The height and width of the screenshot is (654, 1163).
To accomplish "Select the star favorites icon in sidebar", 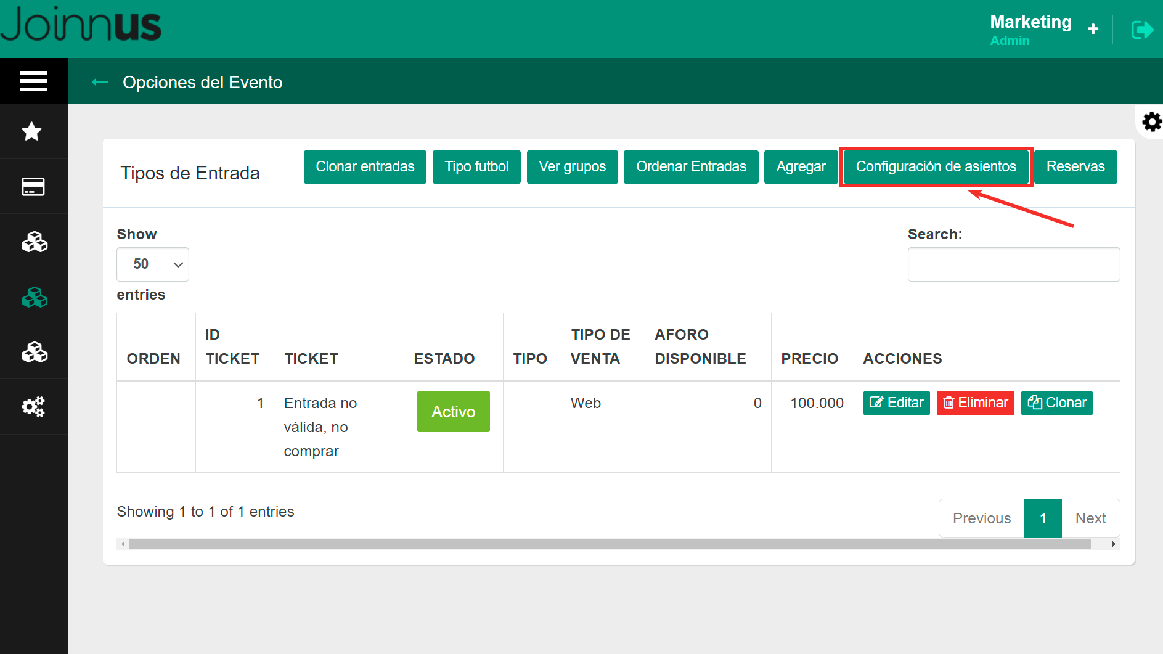I will click(x=33, y=131).
